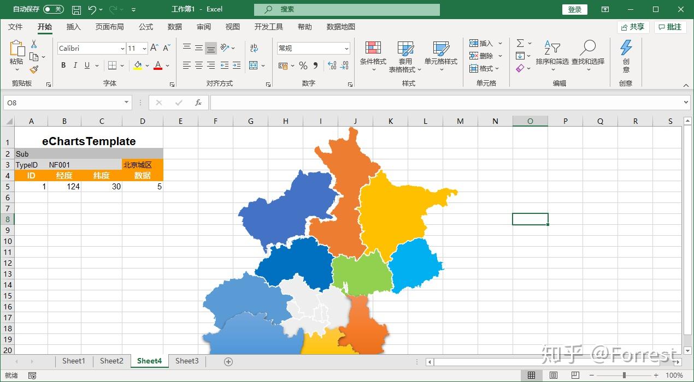Image resolution: width=694 pixels, height=382 pixels.
Task: Click the Merge and Center icon
Action: click(x=254, y=65)
